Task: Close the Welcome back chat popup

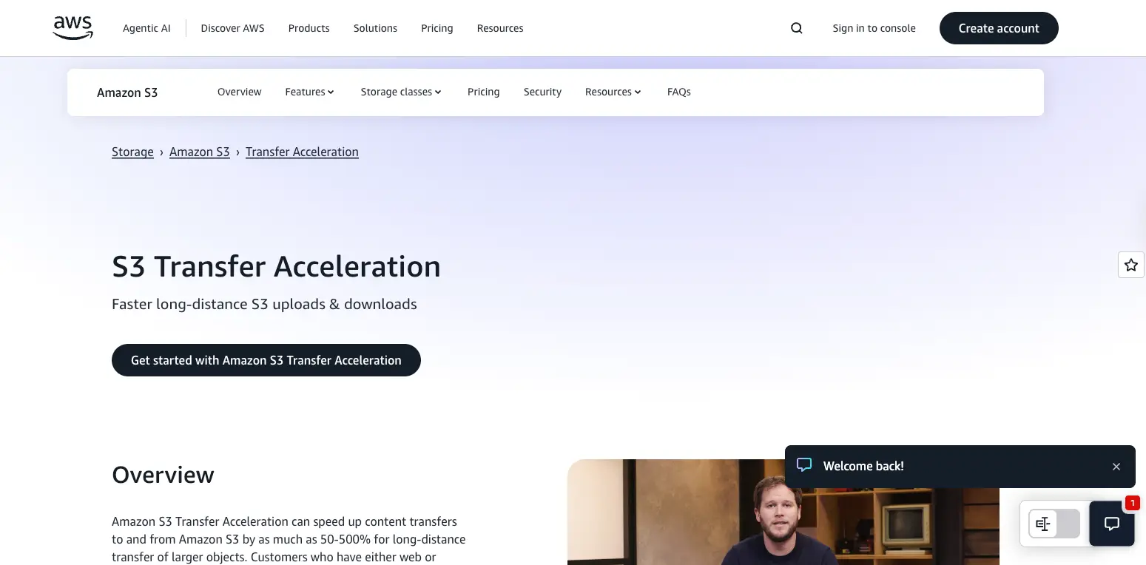Action: (1116, 467)
